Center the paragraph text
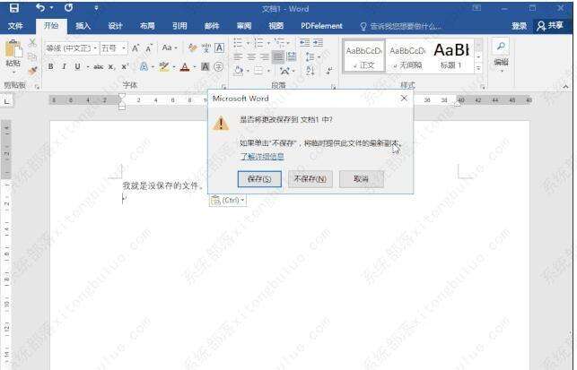 tap(251, 56)
